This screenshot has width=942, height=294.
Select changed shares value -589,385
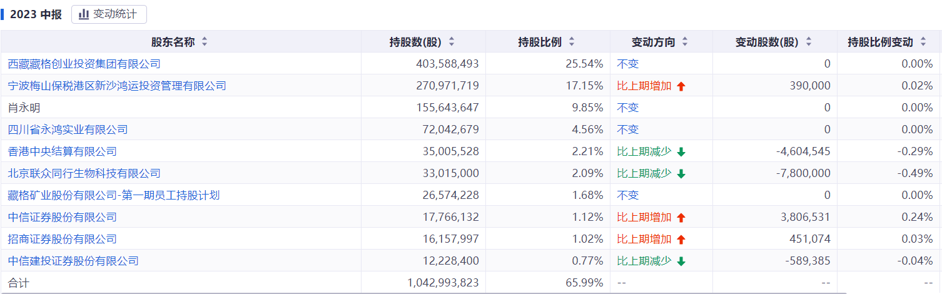pyautogui.click(x=808, y=261)
